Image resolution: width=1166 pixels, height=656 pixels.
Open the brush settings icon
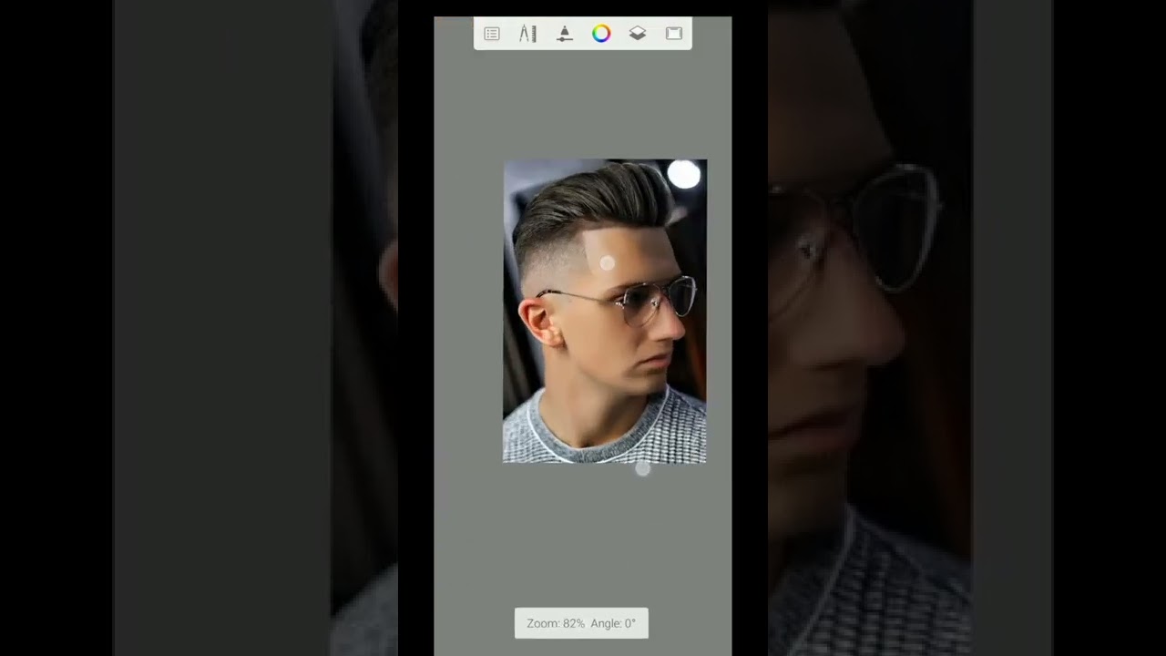pyautogui.click(x=565, y=34)
